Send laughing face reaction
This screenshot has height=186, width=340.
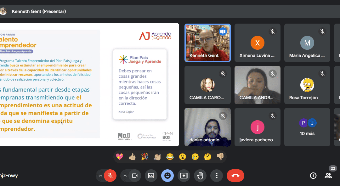coord(170,156)
